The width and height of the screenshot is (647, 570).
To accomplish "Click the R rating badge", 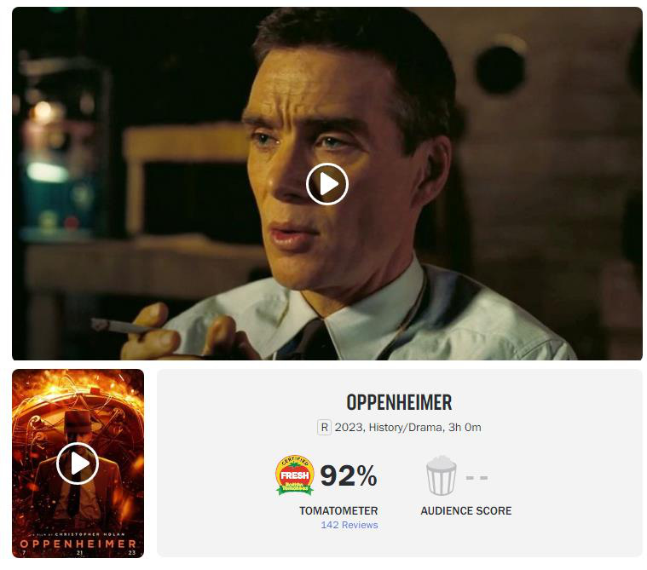I will [x=324, y=428].
